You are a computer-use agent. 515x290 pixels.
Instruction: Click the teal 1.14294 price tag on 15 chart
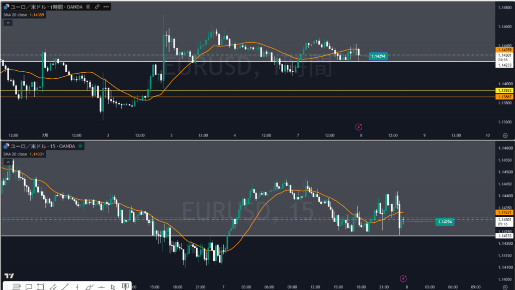coord(445,222)
